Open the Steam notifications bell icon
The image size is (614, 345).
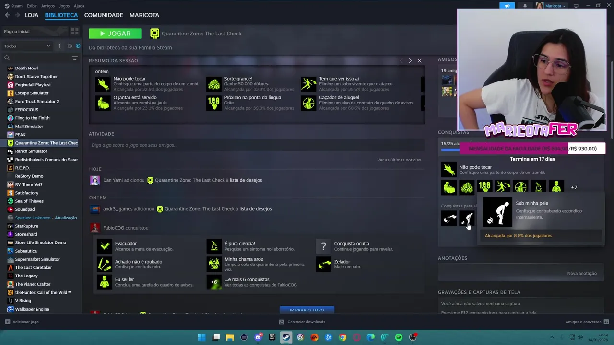pyautogui.click(x=525, y=6)
